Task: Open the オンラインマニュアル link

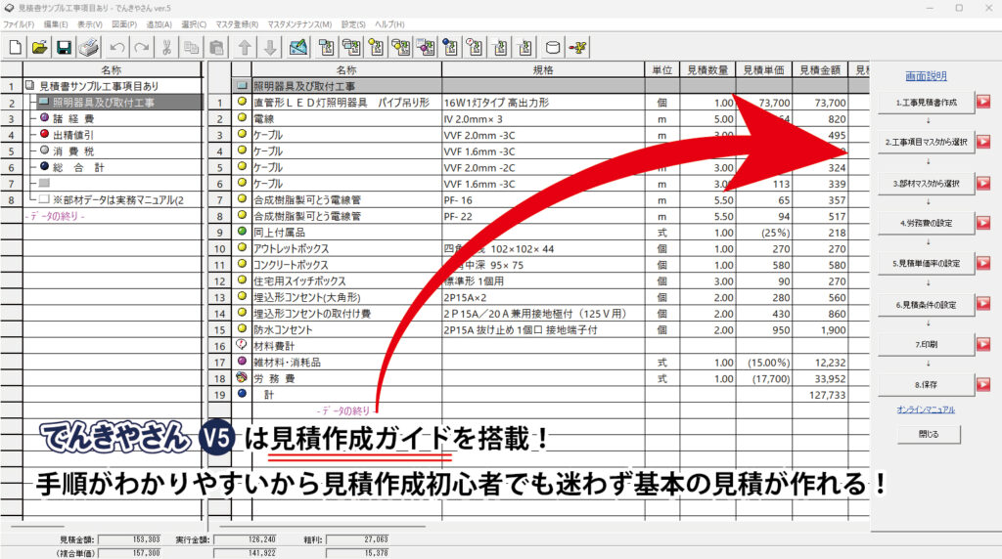Action: pos(926,409)
